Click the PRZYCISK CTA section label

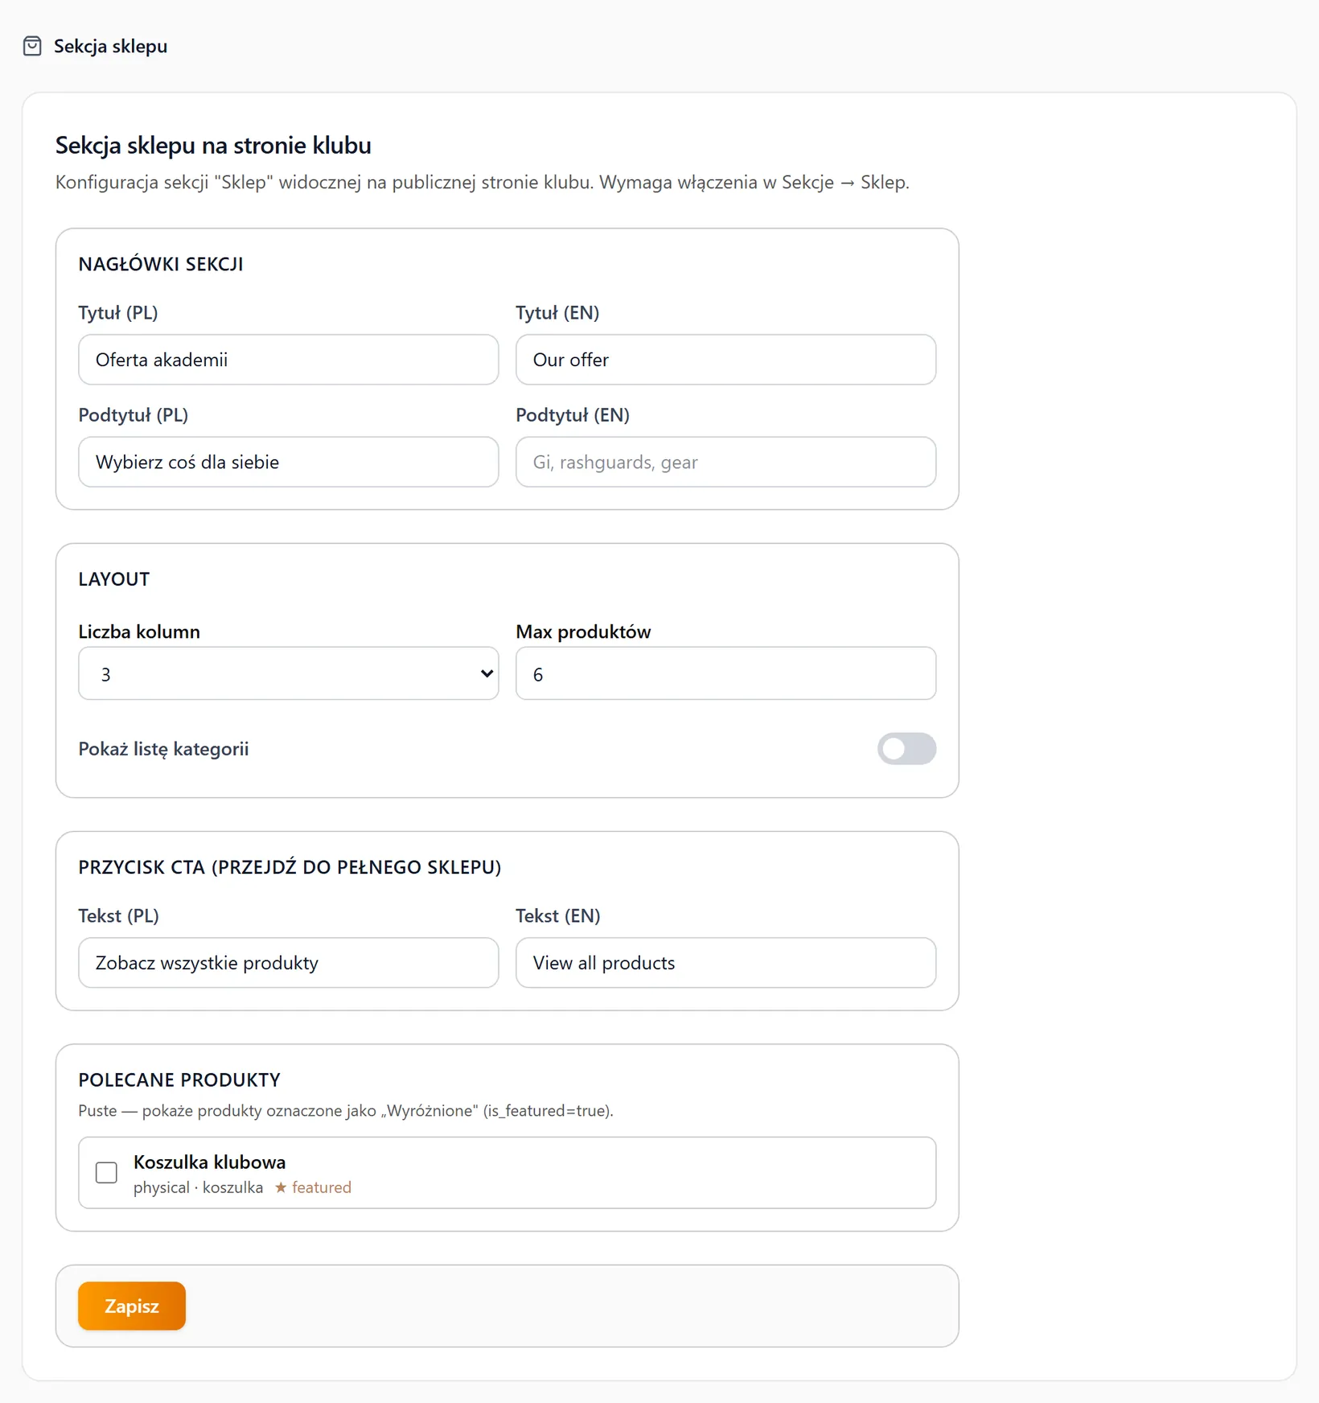tap(290, 867)
